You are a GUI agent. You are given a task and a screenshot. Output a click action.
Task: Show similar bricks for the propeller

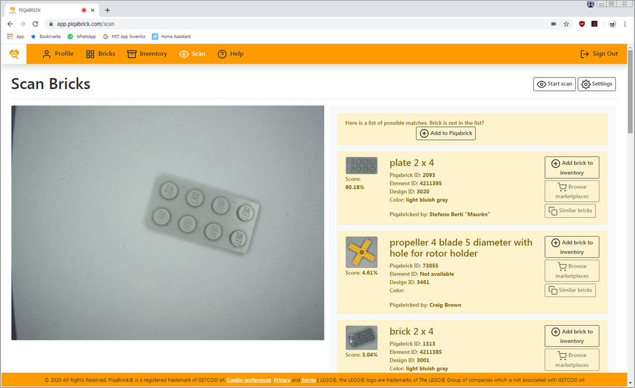[x=570, y=290]
